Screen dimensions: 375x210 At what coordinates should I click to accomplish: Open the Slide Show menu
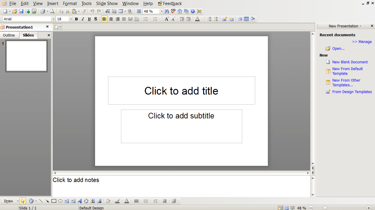[x=107, y=4]
